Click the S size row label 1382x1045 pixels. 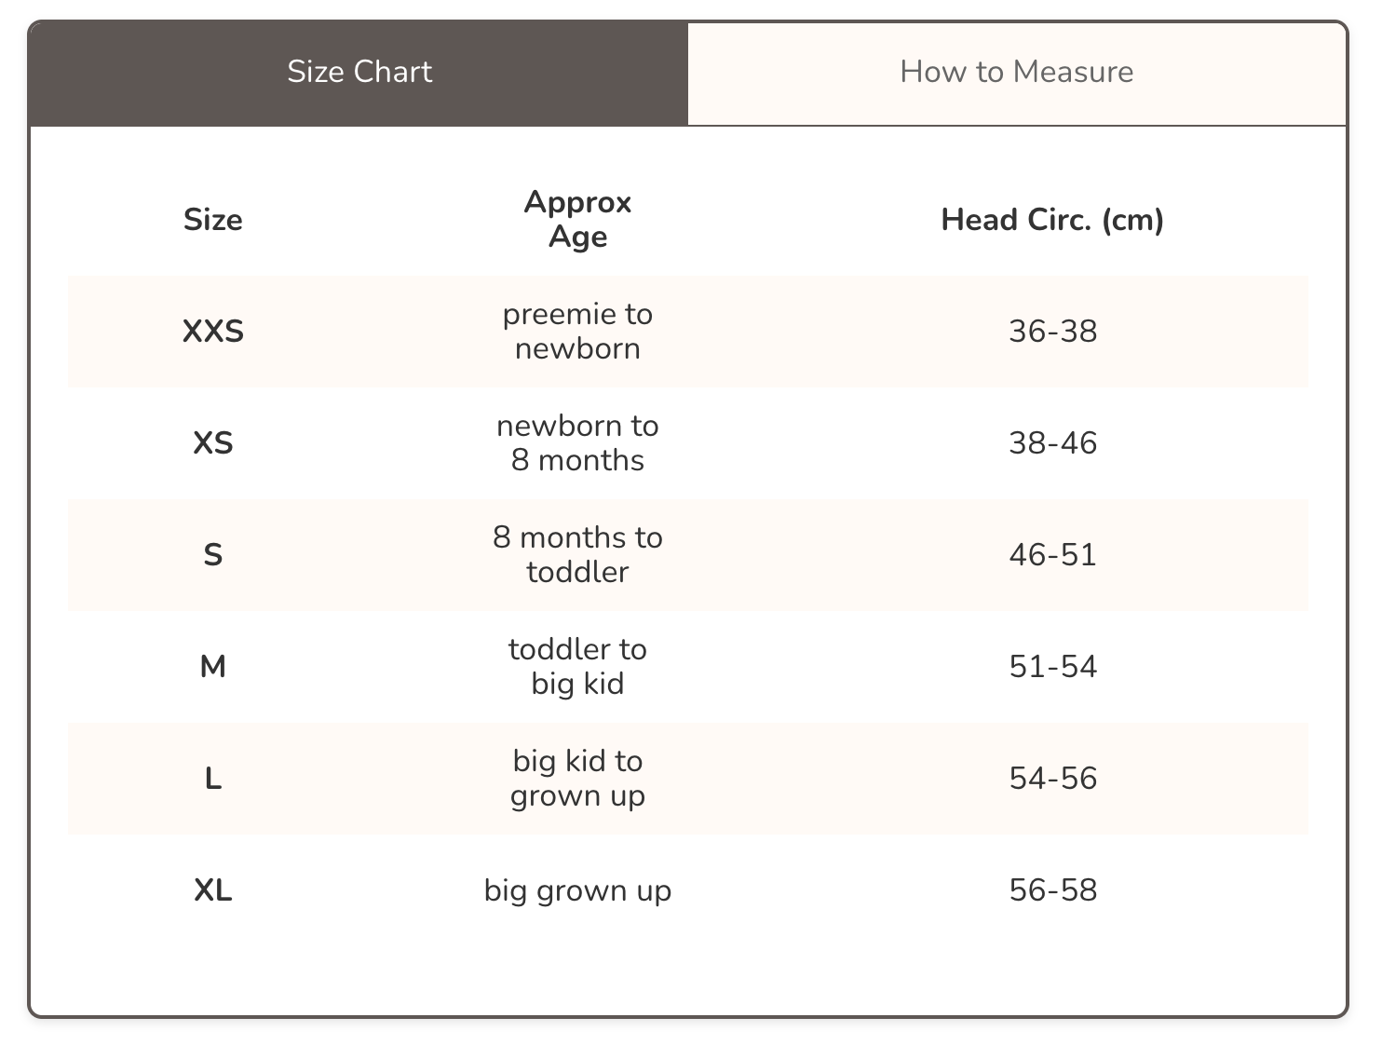pyautogui.click(x=213, y=555)
